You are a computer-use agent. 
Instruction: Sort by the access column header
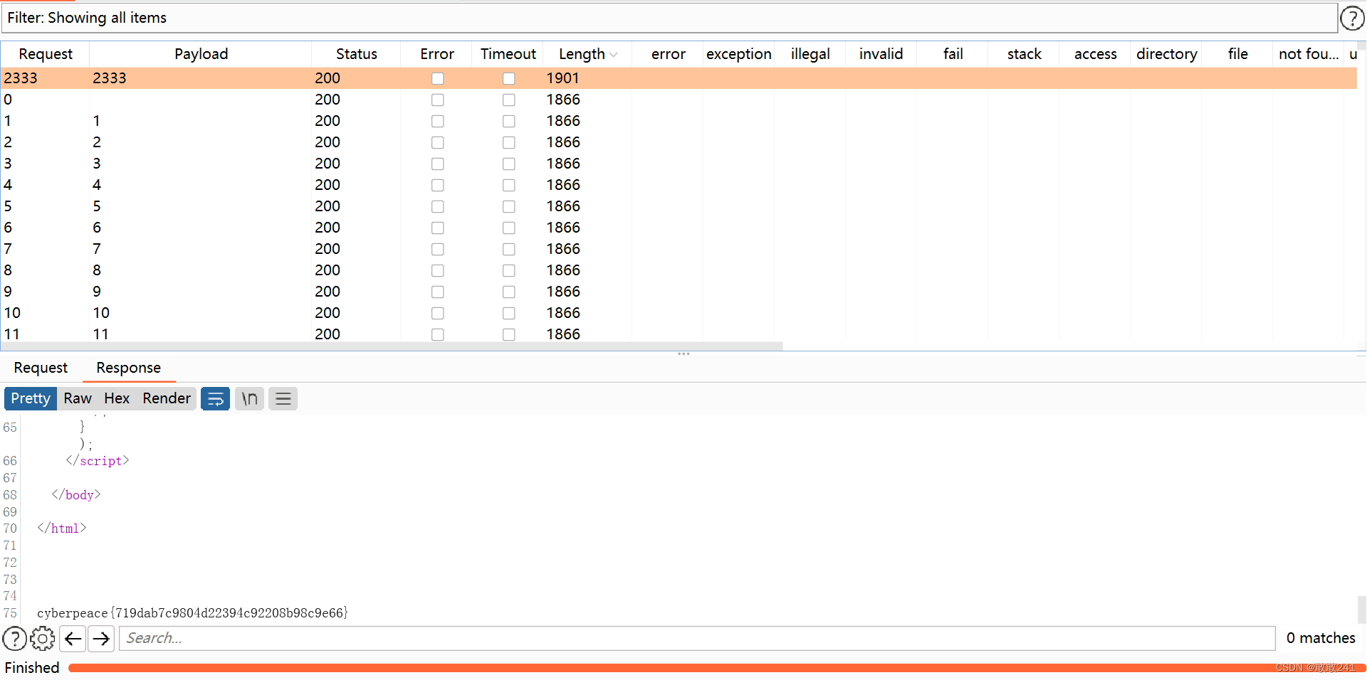[1095, 54]
